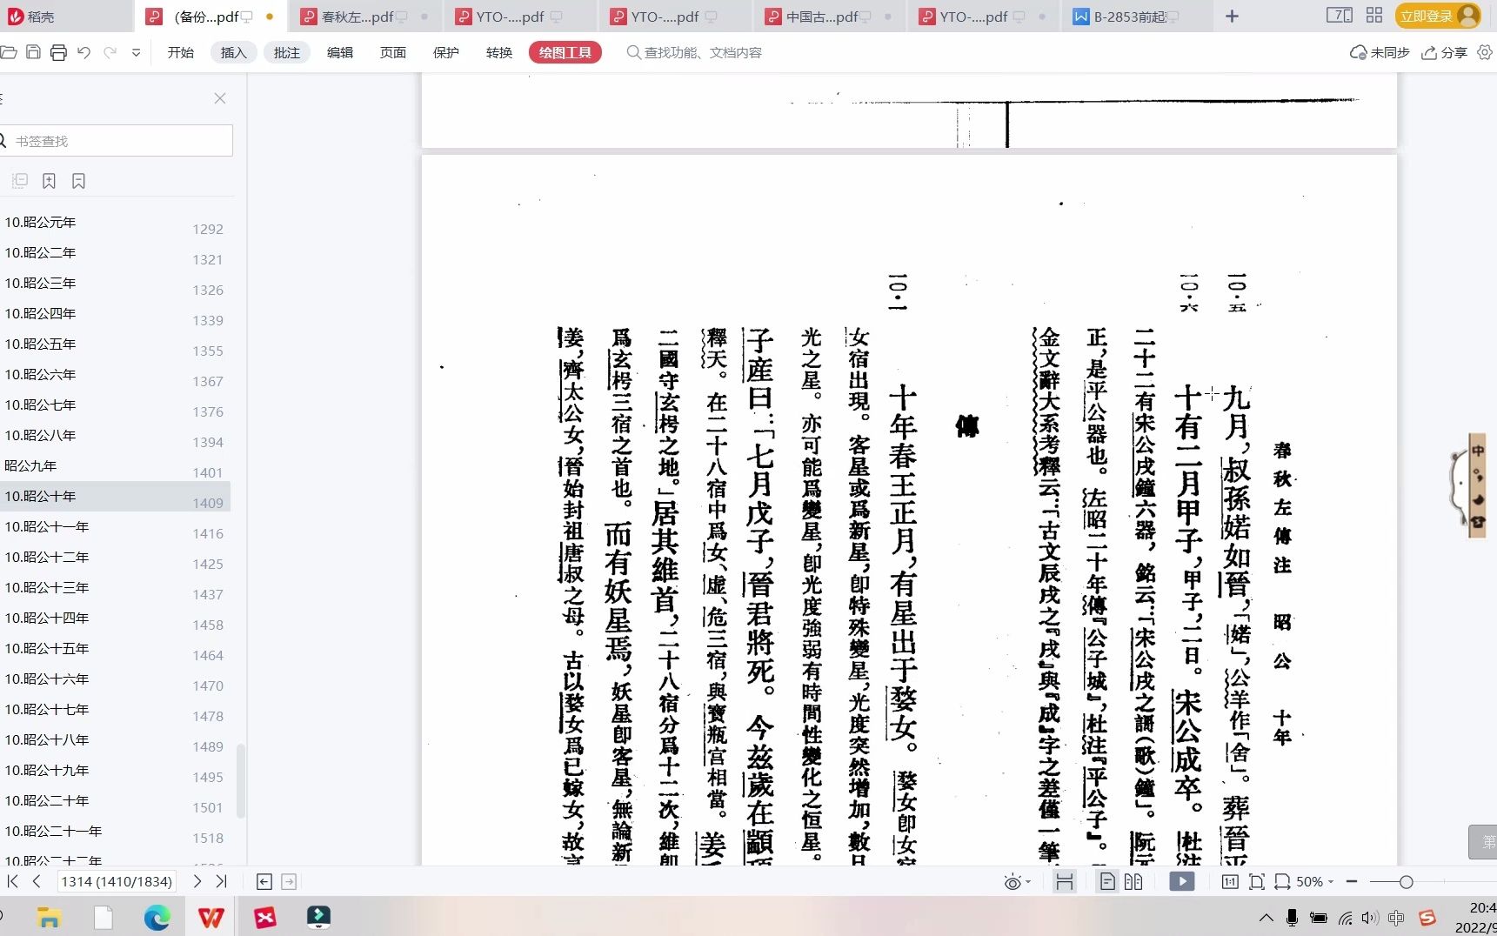Click the expand bookmarks list icon

[x=20, y=181]
